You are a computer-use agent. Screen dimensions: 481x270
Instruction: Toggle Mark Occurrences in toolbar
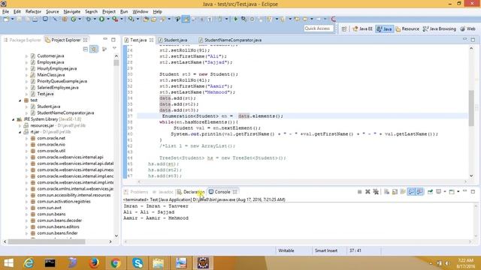point(186,19)
